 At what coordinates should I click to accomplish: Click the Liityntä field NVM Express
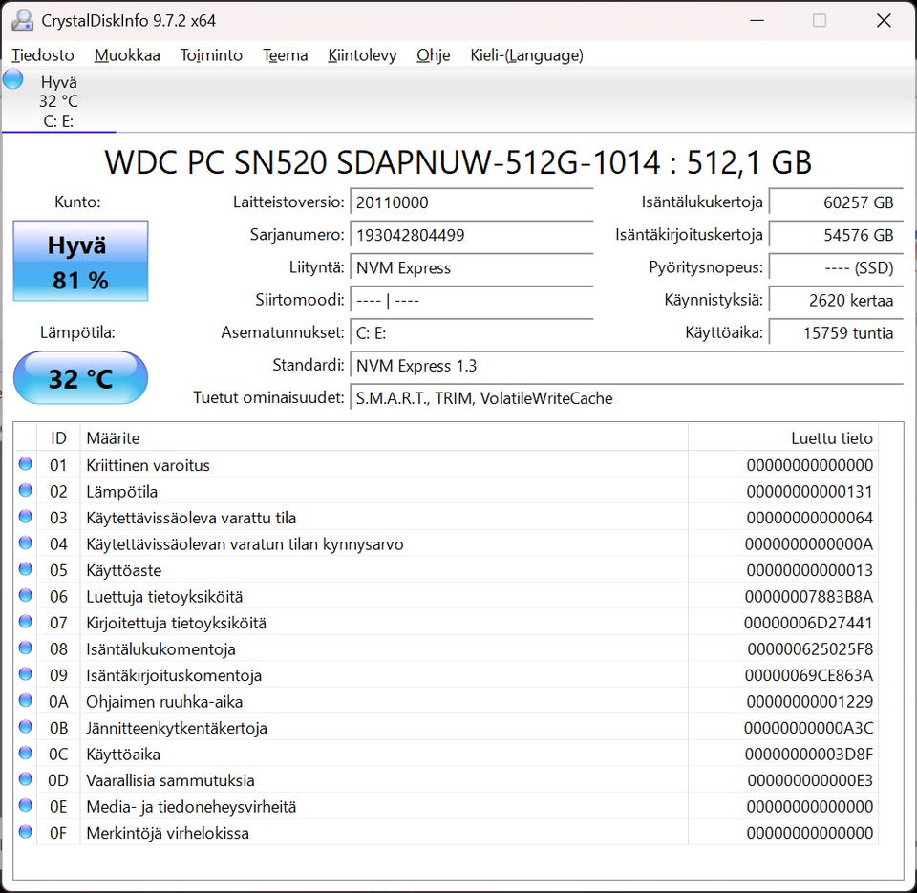pyautogui.click(x=471, y=267)
